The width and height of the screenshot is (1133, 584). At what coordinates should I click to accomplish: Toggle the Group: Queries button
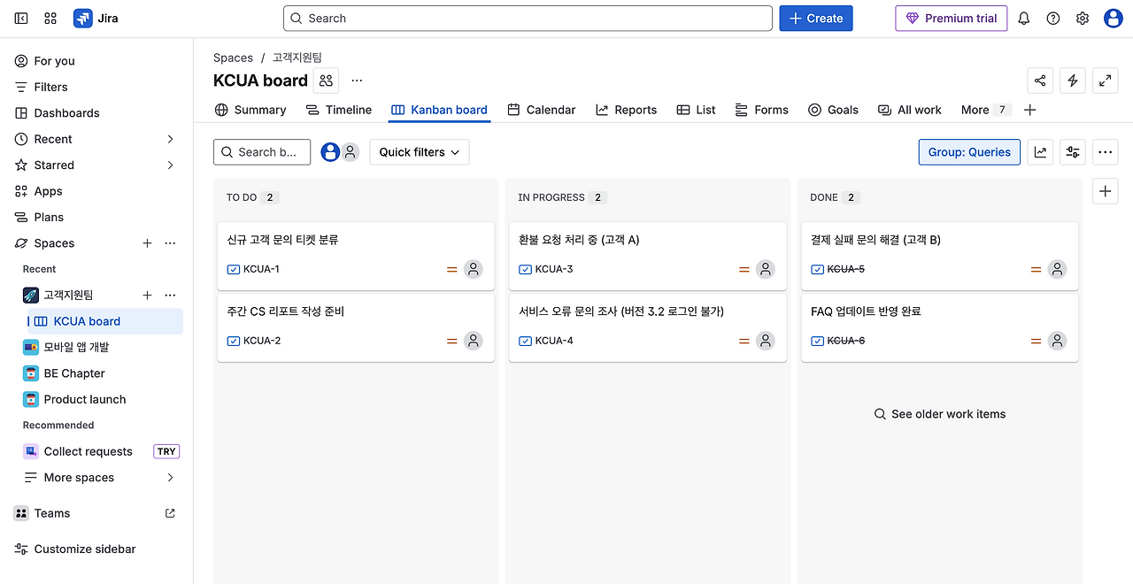tap(969, 152)
